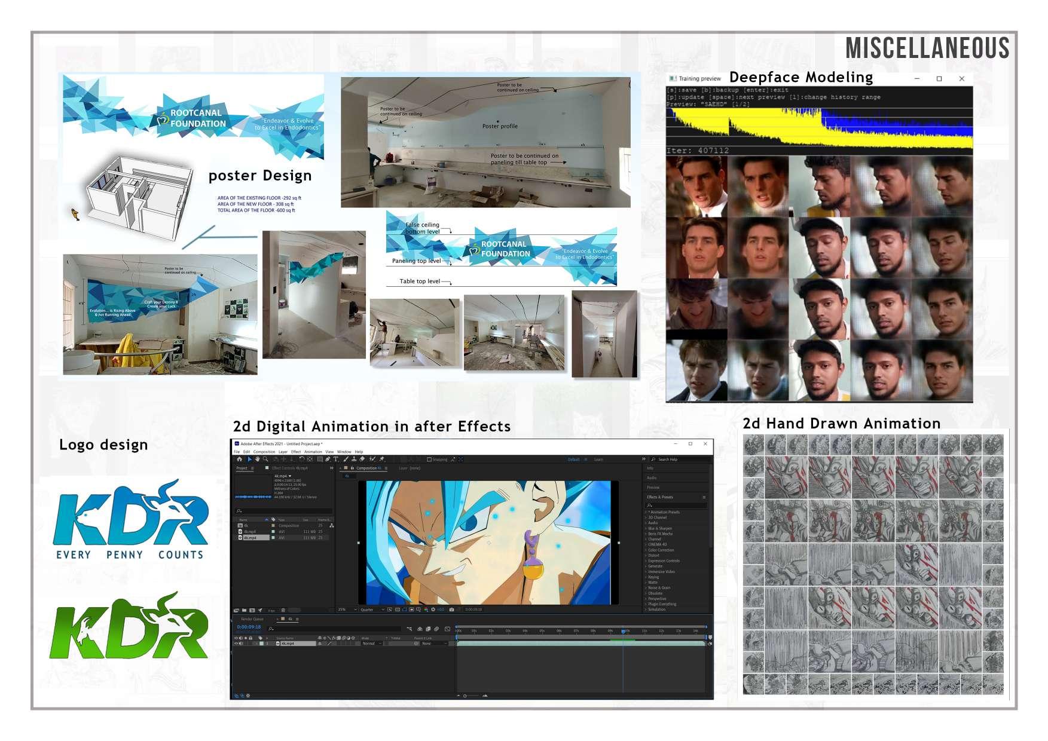This screenshot has width=1048, height=741.
Task: Click the Composition tab label color swatch
Action: (347, 469)
